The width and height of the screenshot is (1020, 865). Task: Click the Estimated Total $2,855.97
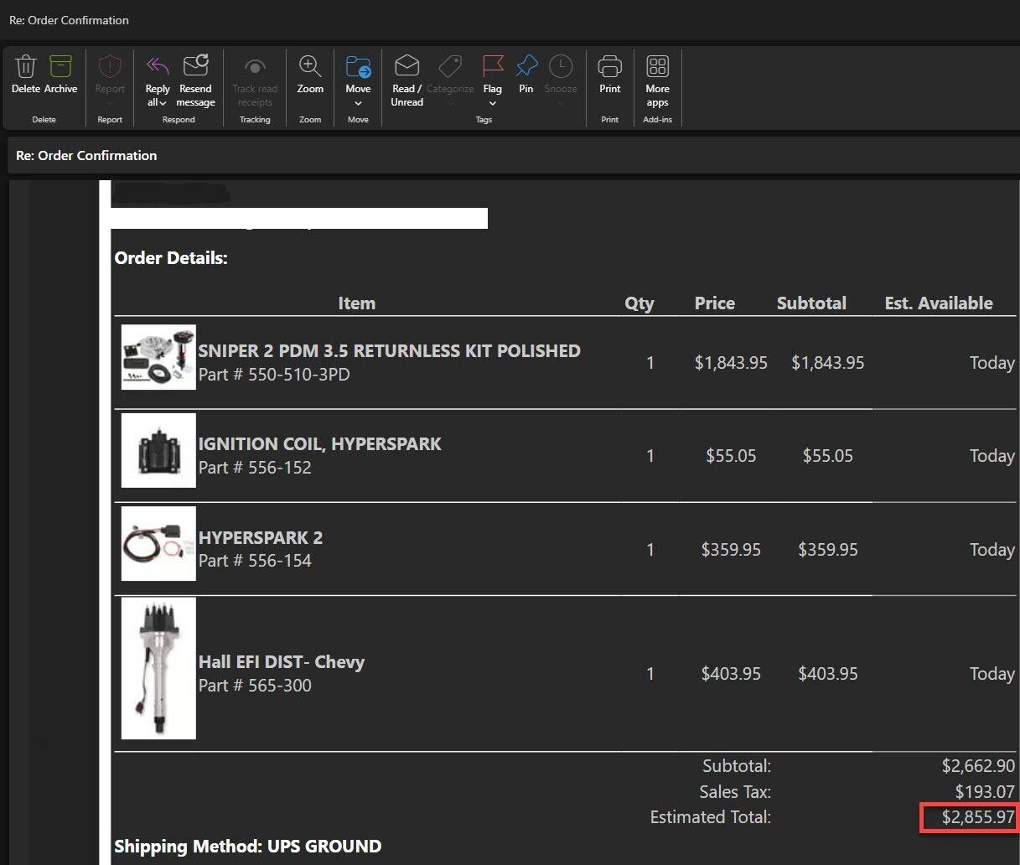tap(978, 817)
